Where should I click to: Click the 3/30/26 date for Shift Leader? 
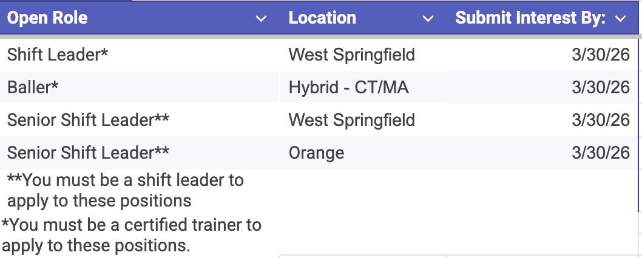point(600,55)
